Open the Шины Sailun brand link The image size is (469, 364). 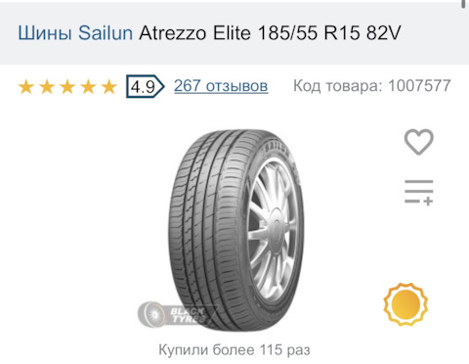click(x=75, y=33)
